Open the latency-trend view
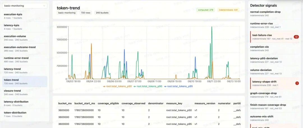Screen dimensions: 303x128 [x=25, y=71]
